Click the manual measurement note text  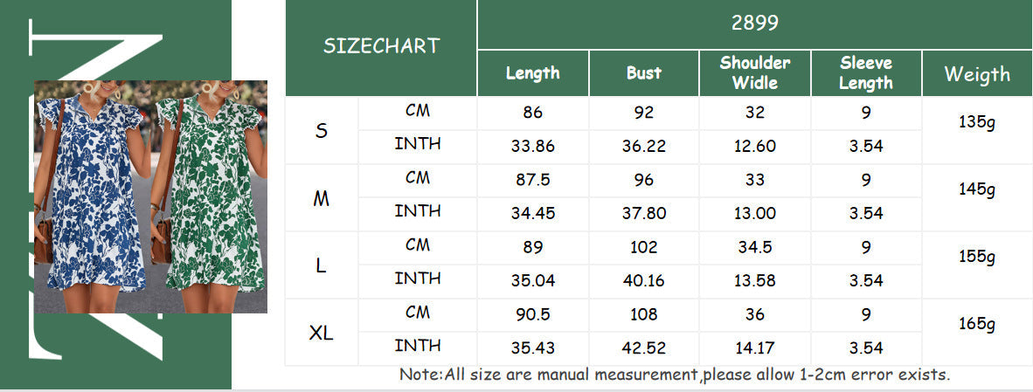coord(674,375)
